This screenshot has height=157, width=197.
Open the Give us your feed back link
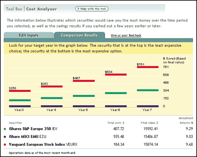coord(126,35)
